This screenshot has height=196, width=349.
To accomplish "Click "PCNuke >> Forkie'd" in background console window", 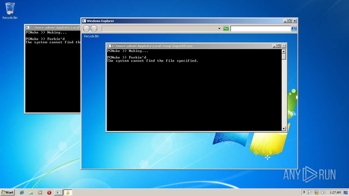I will 45,39.
